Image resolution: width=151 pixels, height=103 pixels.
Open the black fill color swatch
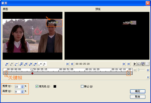tap(55, 86)
